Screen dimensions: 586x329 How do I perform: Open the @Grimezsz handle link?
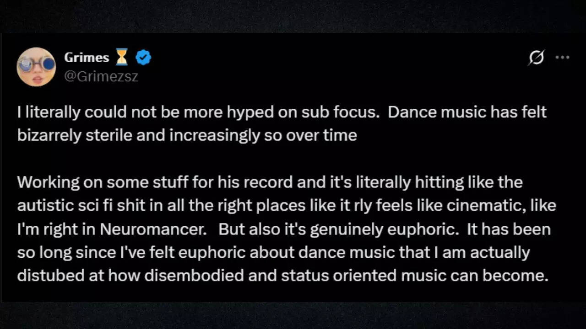[101, 76]
